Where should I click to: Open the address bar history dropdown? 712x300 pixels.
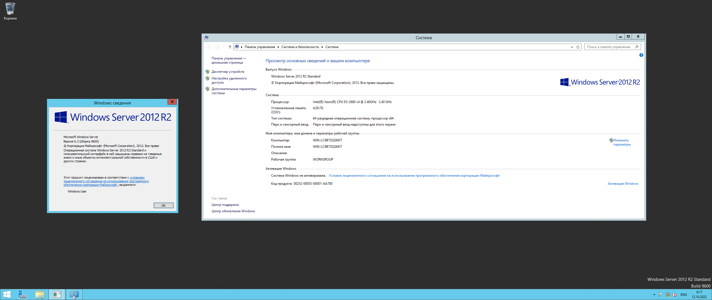(572, 47)
